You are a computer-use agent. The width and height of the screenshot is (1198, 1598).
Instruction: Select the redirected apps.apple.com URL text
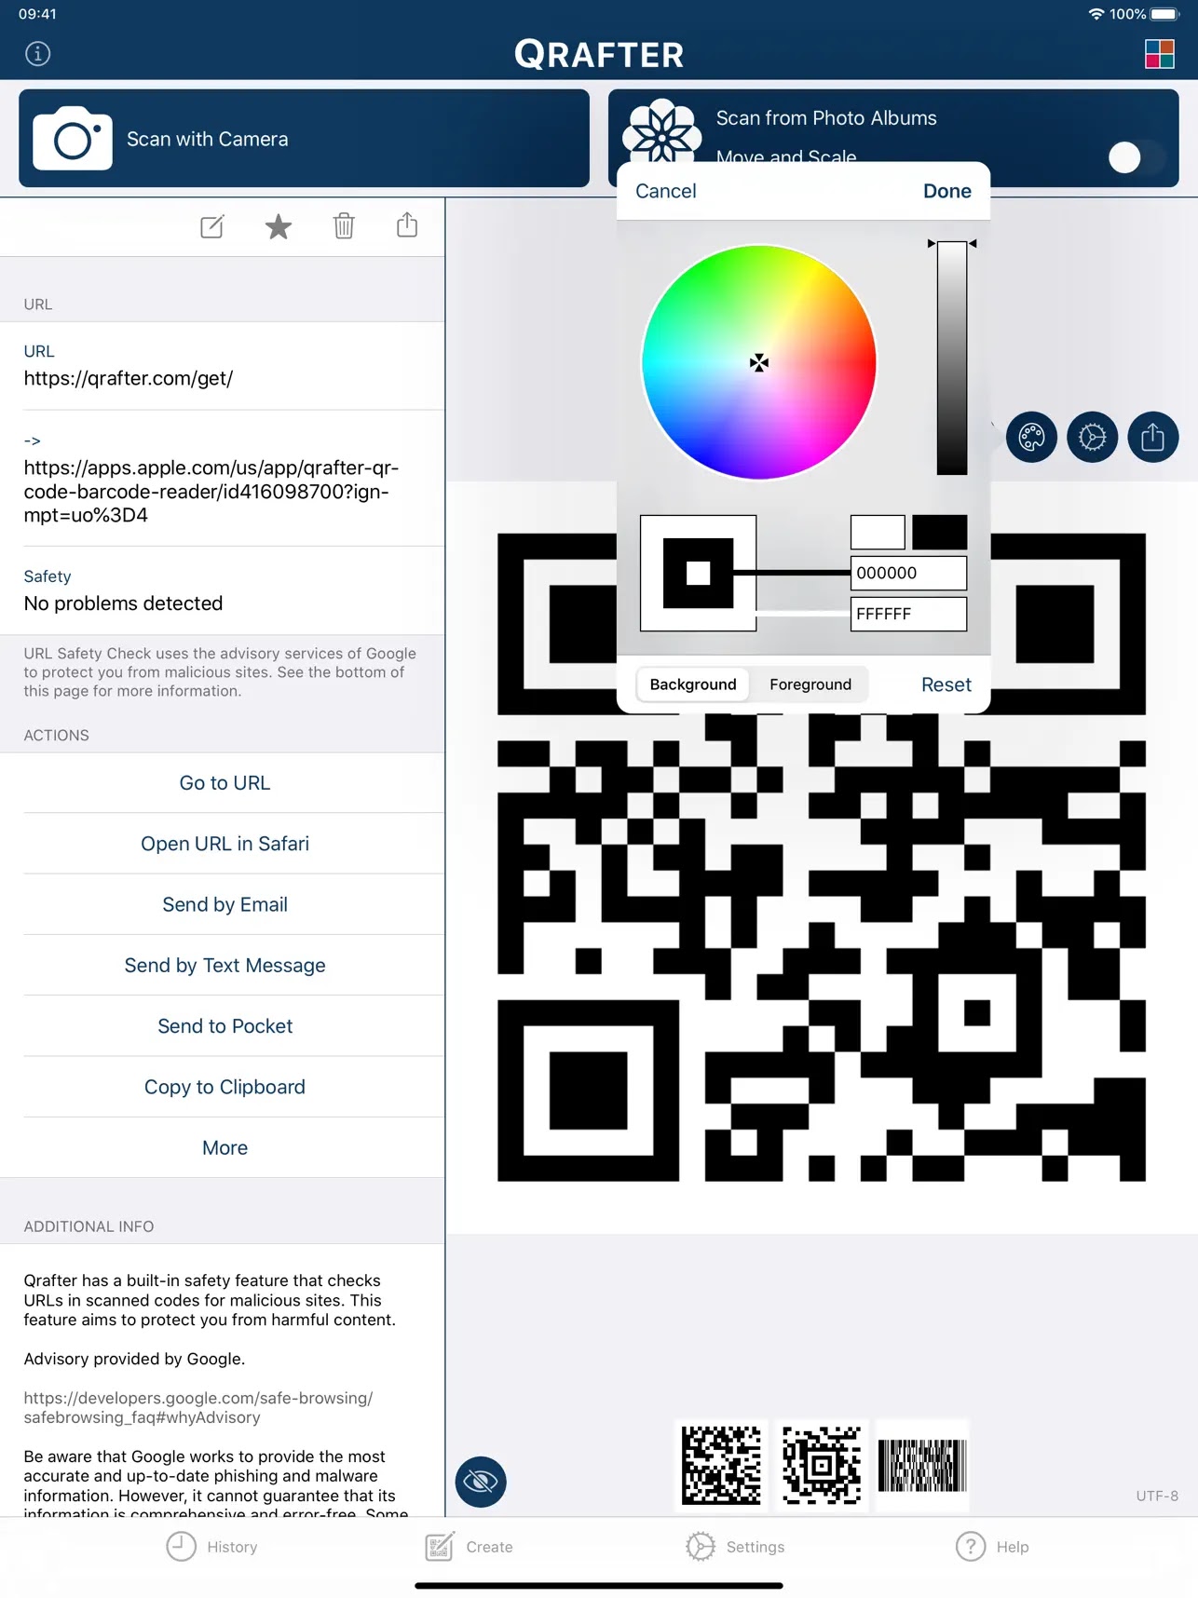[x=211, y=492]
